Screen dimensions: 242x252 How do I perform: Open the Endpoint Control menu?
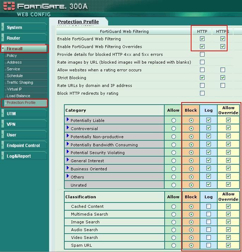click(24, 146)
